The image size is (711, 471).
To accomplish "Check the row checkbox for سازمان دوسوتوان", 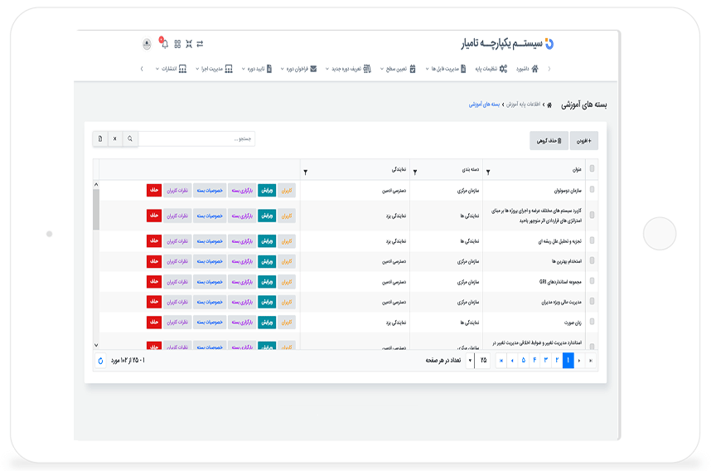I will tap(592, 190).
